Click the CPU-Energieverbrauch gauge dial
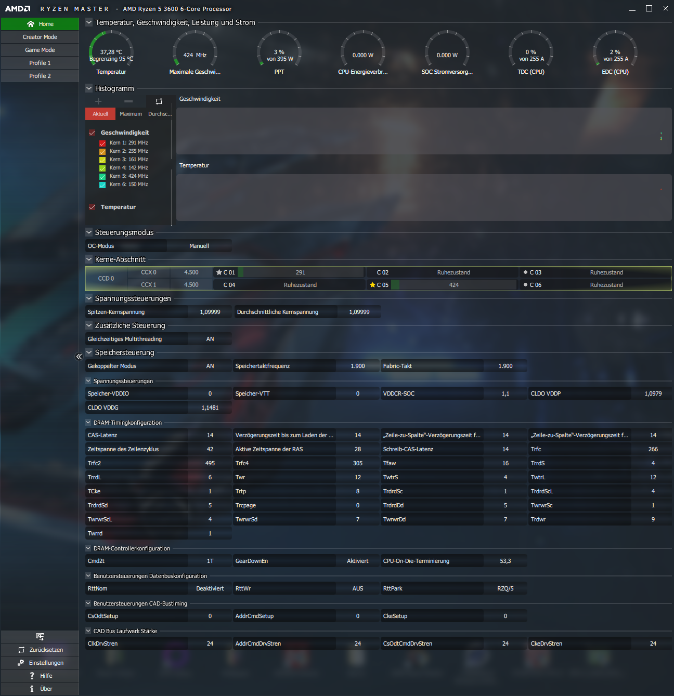 point(363,49)
